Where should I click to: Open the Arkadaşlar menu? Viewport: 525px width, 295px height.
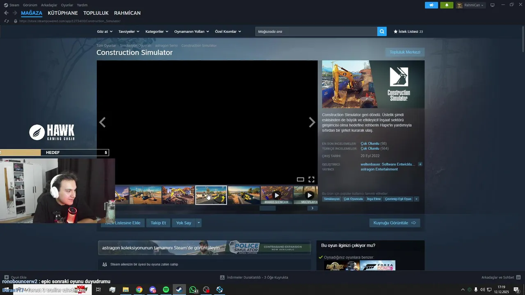(x=49, y=5)
